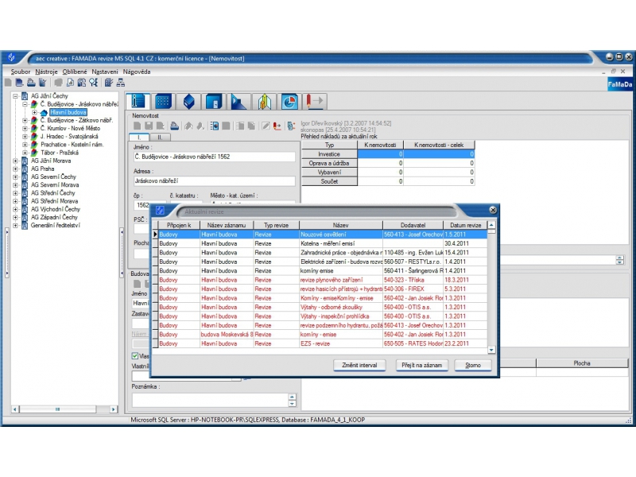Select the pie chart module icon
This screenshot has height=477, width=636.
pos(289,101)
